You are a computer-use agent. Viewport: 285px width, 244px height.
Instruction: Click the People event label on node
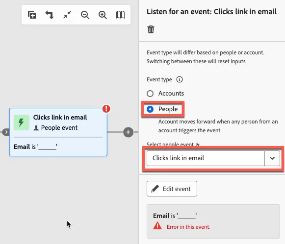(x=59, y=127)
